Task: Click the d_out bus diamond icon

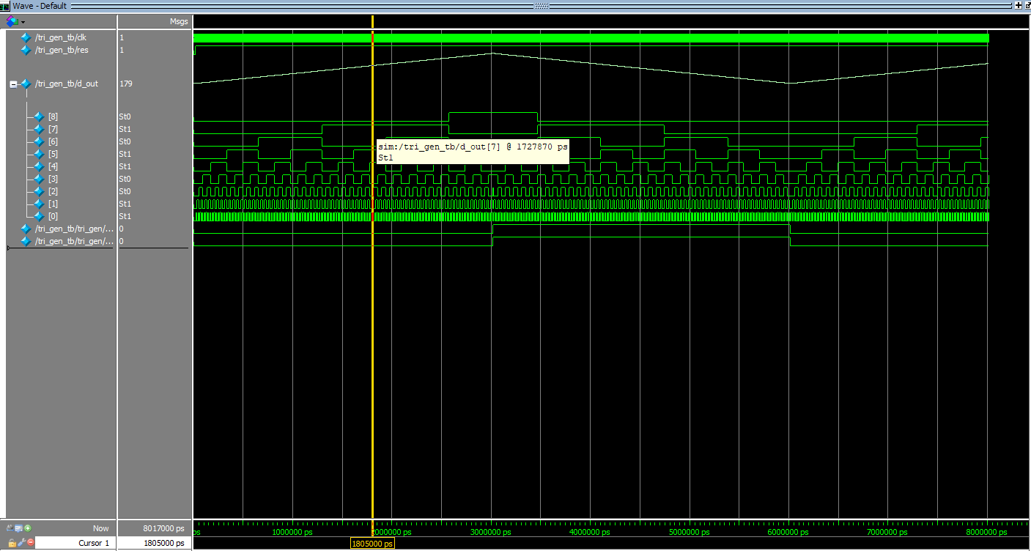Action: 26,84
